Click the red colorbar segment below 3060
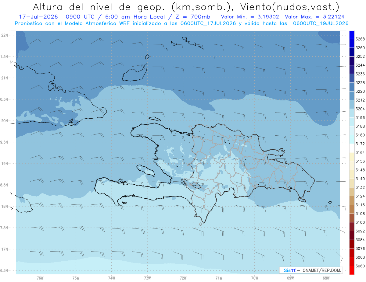 pyautogui.click(x=352, y=270)
